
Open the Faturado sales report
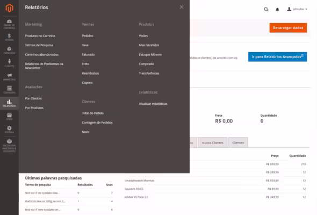[88, 55]
